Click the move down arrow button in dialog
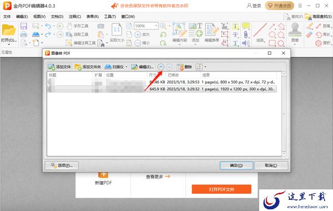 tap(169, 67)
